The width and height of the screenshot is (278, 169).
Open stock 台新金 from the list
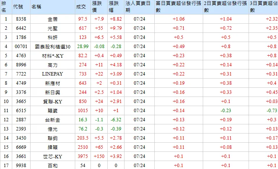tap(53, 120)
